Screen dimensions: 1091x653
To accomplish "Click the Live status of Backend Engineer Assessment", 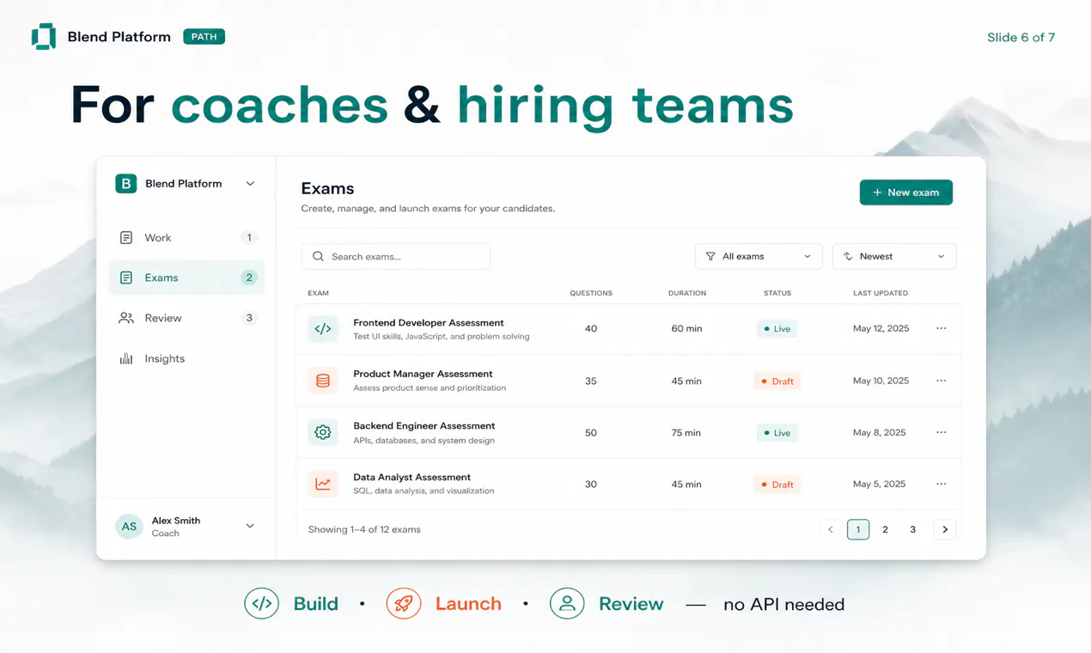I will point(777,432).
